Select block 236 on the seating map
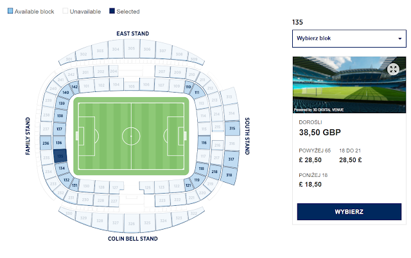 (x=46, y=143)
